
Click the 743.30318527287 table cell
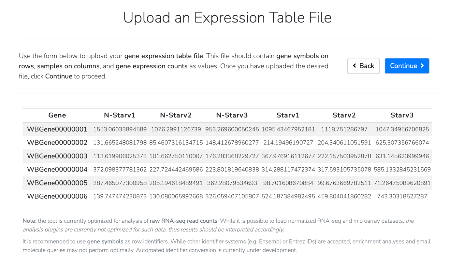coord(402,196)
